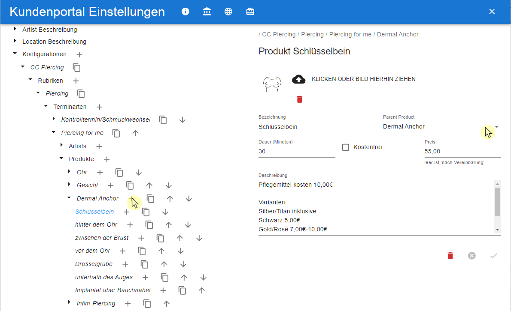Move Schlüsselbein down
Image resolution: width=511 pixels, height=311 pixels.
pos(165,212)
